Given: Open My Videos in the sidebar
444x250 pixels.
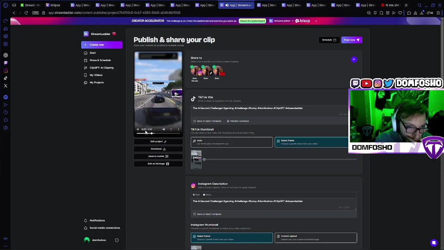Looking at the screenshot, I should pyautogui.click(x=96, y=75).
